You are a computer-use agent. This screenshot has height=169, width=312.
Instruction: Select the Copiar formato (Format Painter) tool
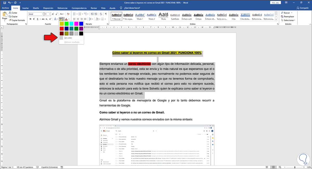coord(17,20)
